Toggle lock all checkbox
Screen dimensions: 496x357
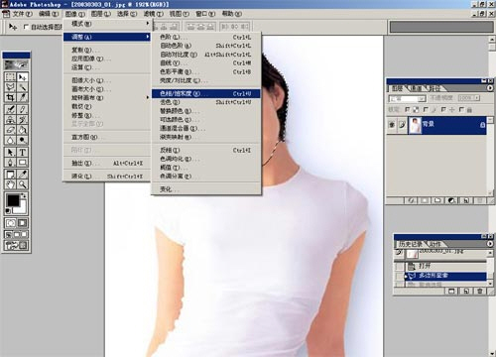pos(461,109)
